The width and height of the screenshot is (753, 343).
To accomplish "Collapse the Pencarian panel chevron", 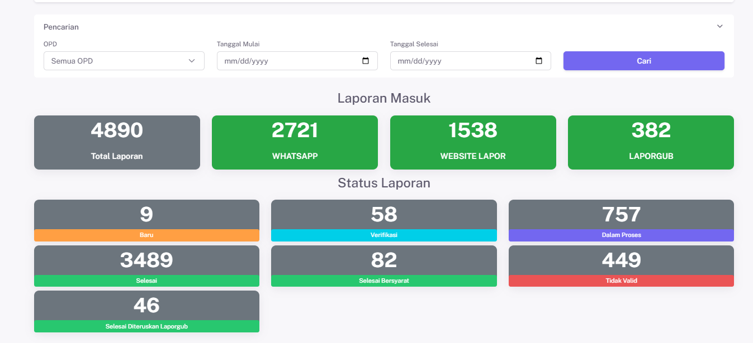I will pos(720,26).
